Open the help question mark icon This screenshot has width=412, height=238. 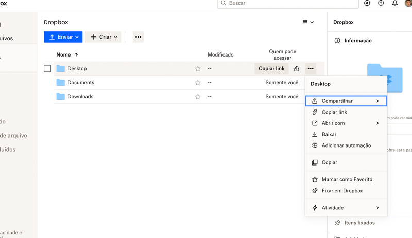pyautogui.click(x=381, y=3)
